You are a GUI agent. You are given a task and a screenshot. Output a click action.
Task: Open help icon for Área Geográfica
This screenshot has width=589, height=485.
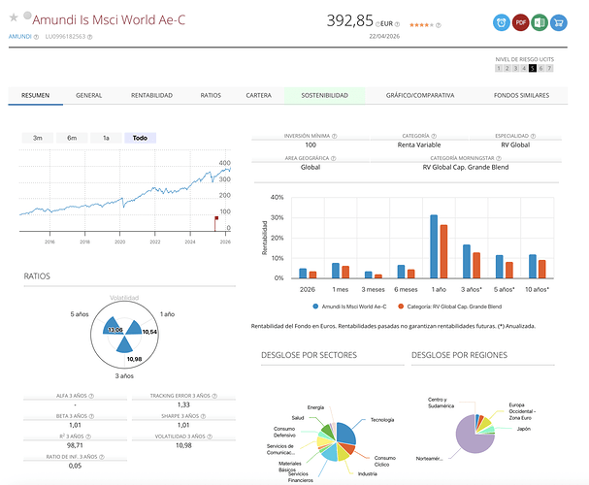tap(333, 158)
